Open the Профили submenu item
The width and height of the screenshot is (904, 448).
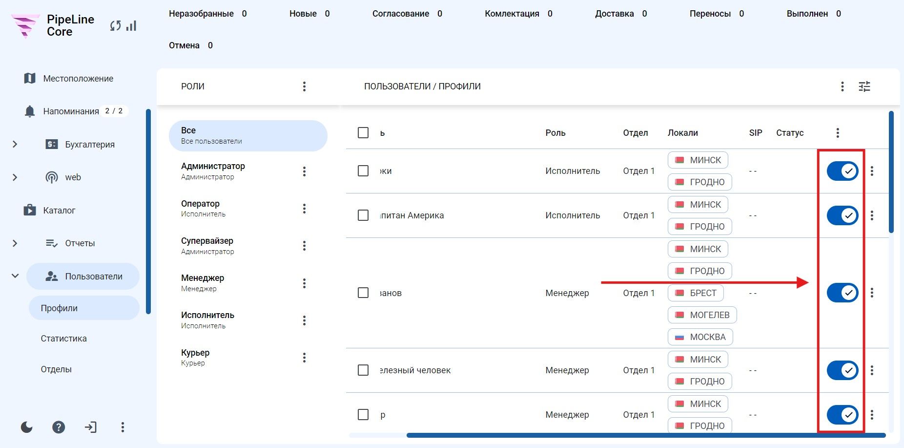tap(84, 308)
